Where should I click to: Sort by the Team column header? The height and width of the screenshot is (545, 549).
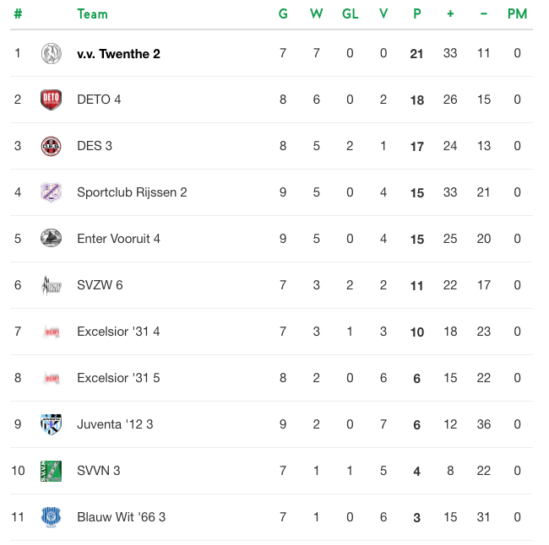92,14
